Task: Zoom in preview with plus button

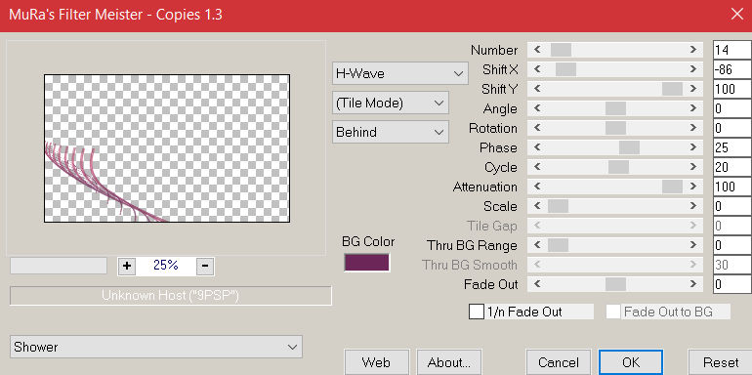Action: [x=127, y=266]
